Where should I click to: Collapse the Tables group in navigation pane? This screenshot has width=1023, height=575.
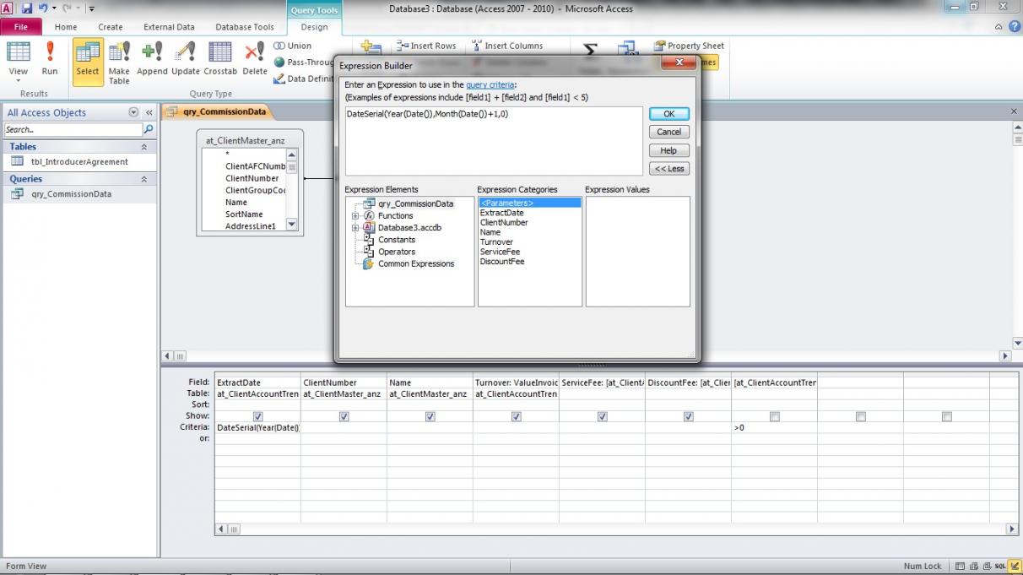point(143,147)
